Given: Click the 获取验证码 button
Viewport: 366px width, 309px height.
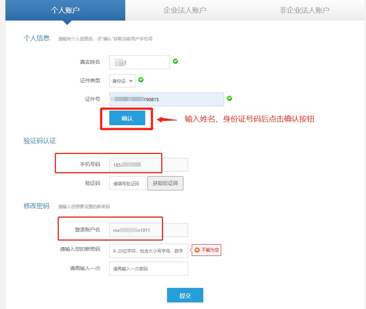Looking at the screenshot, I should pyautogui.click(x=165, y=183).
